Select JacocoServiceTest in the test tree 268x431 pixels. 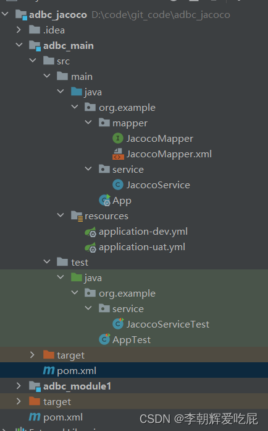168,324
